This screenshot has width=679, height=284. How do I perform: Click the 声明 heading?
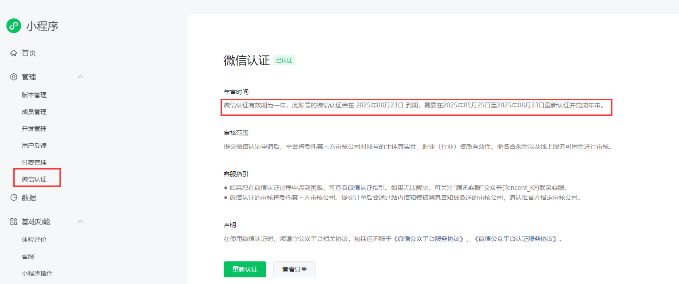tap(230, 225)
